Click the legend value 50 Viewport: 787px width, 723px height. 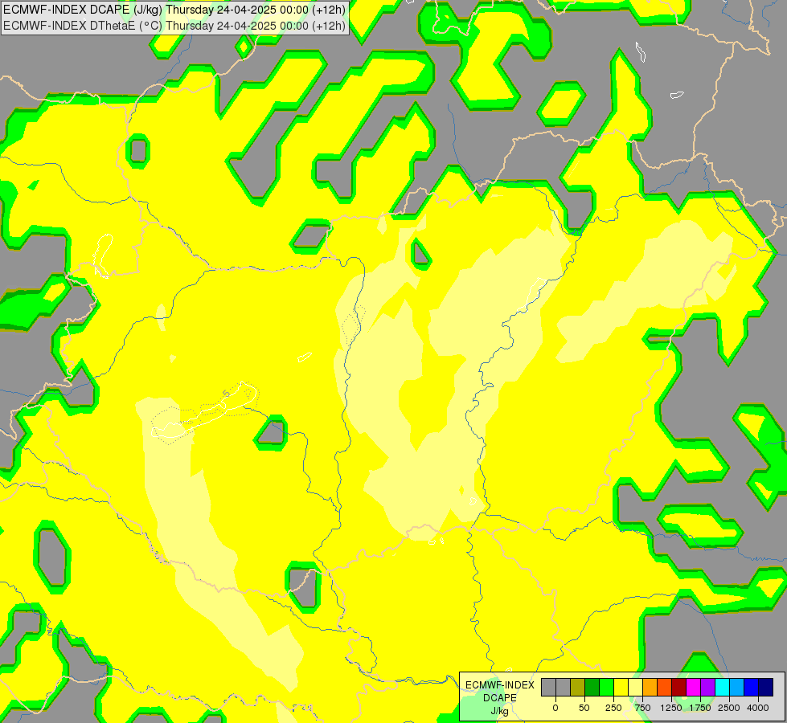tap(584, 708)
